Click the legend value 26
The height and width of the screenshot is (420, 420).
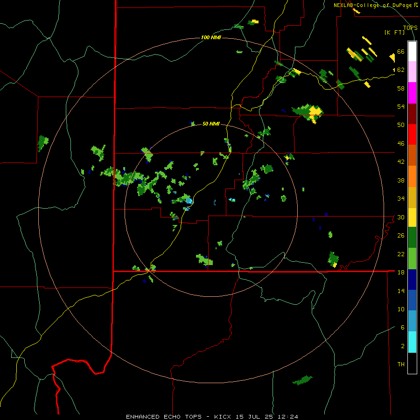tap(401, 236)
